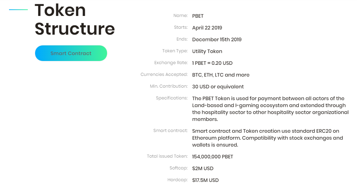
Task: Click the blue accent line beside heading
Action: pos(18,10)
